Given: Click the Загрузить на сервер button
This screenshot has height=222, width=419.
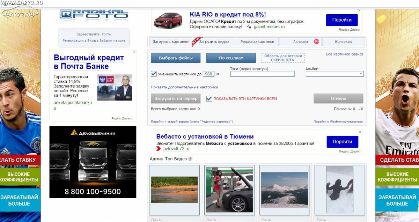Looking at the screenshot, I should click(176, 98).
